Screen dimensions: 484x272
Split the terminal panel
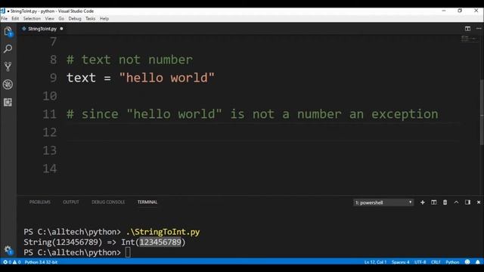pos(433,202)
